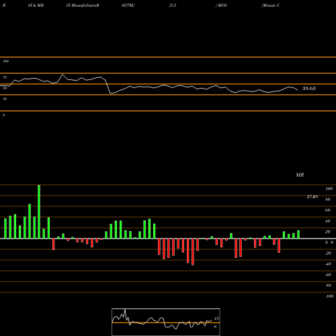Viewport: 336px width, 336px height.
Task: Click the -100 label on MR axis
Action: click(x=329, y=296)
